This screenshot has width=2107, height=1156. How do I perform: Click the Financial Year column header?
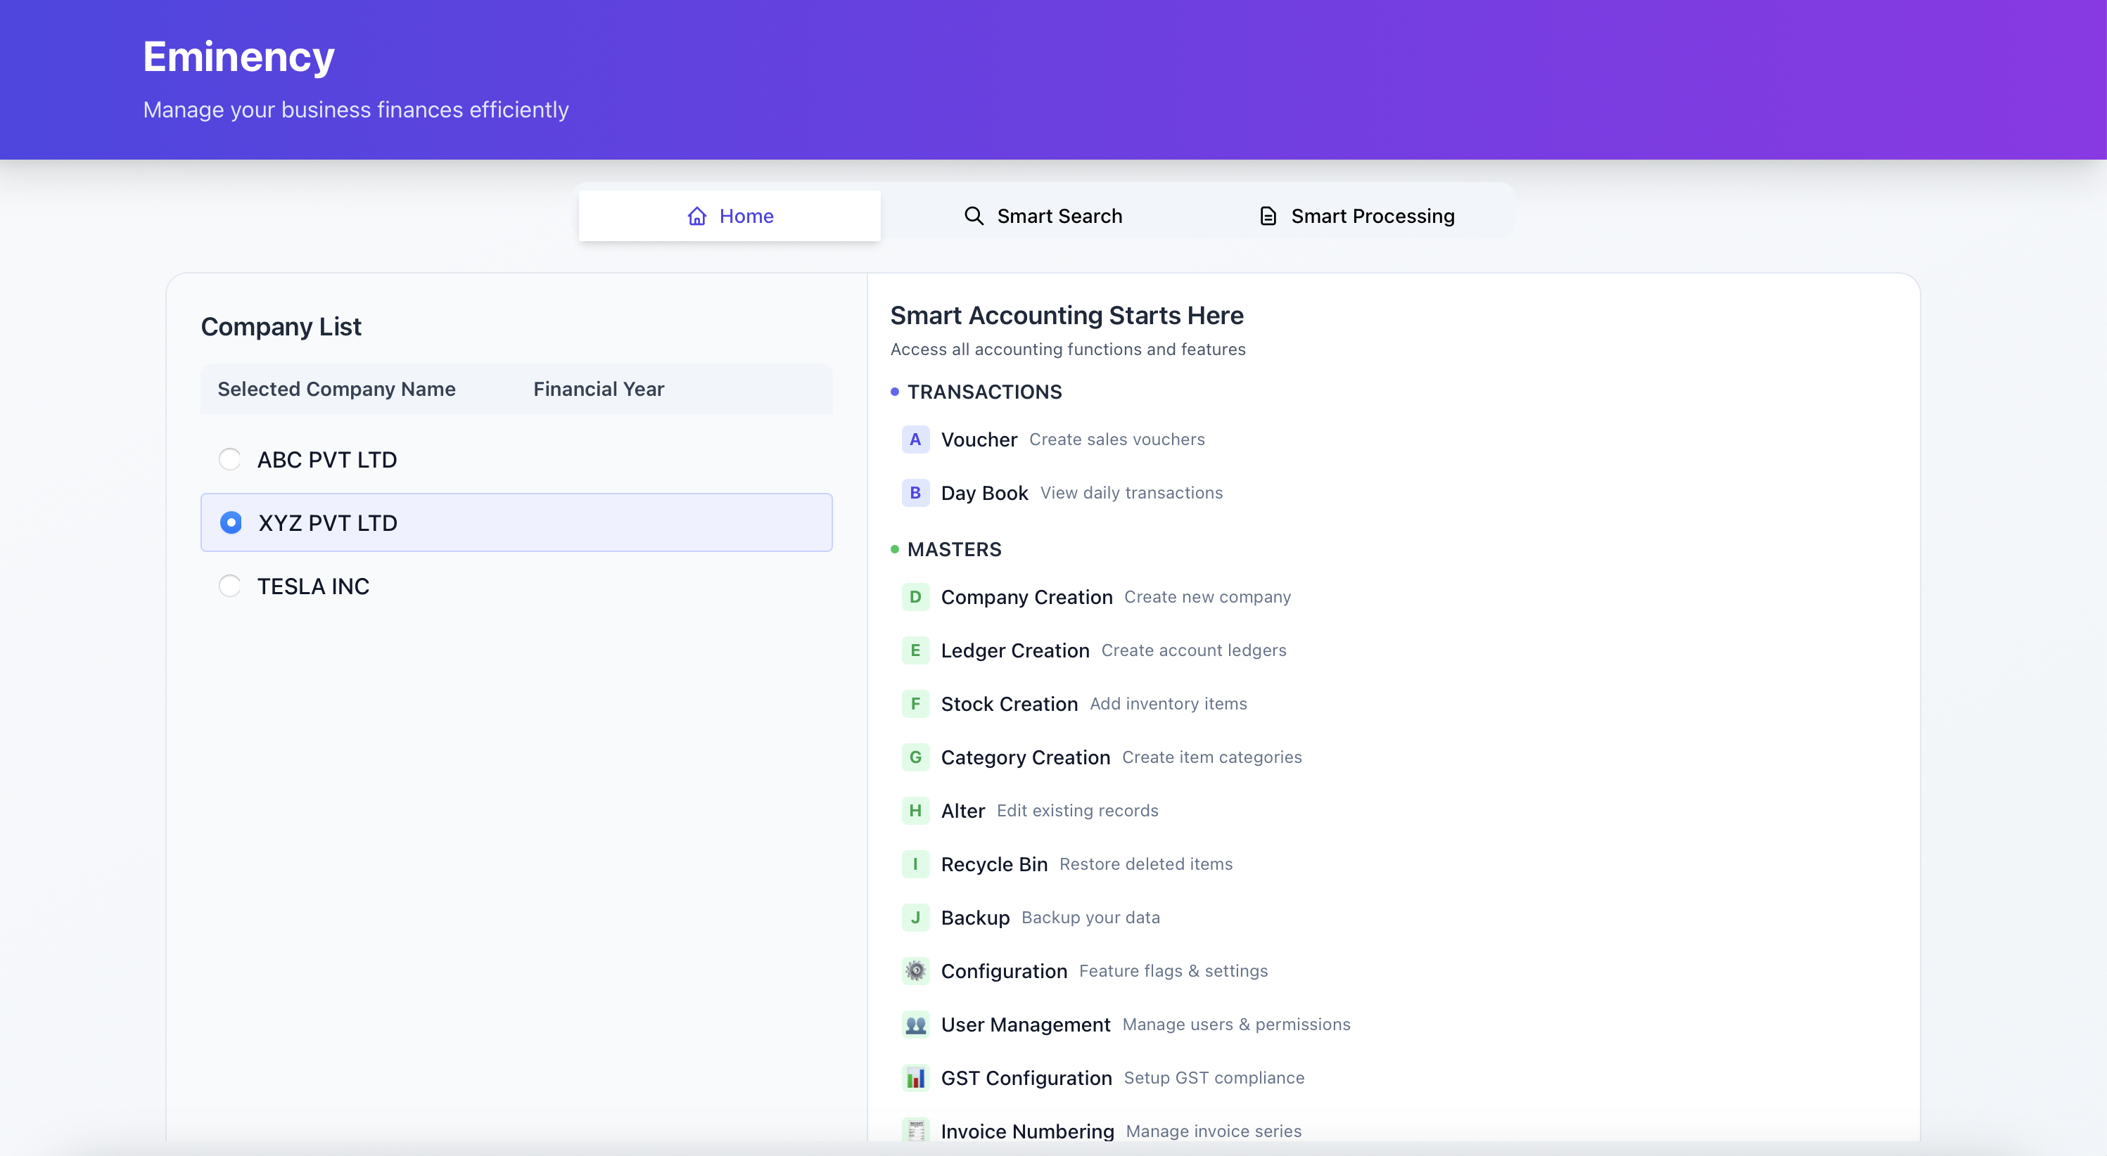click(x=598, y=389)
